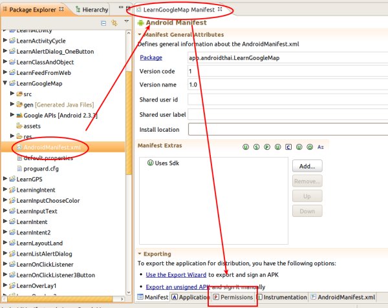Screen dimensions: 388x308
Task: Open the AndroidManifest.xml source tab
Action: (x=343, y=297)
